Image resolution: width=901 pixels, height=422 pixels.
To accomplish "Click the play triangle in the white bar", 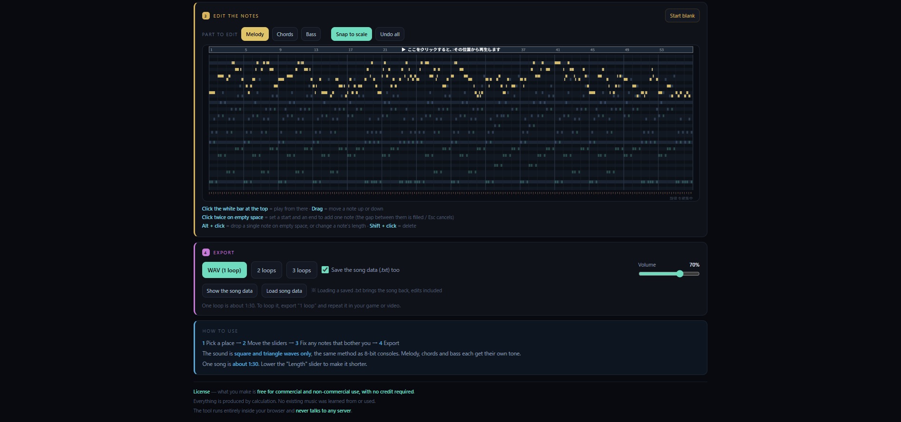I will 403,49.
